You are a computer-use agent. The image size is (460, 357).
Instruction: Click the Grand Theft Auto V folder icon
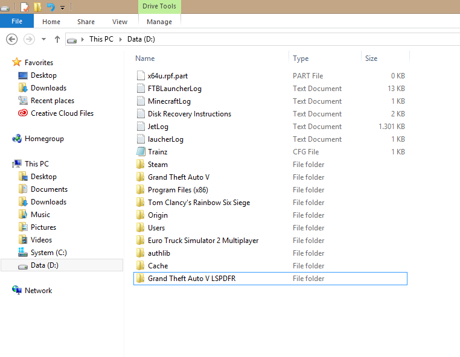141,177
